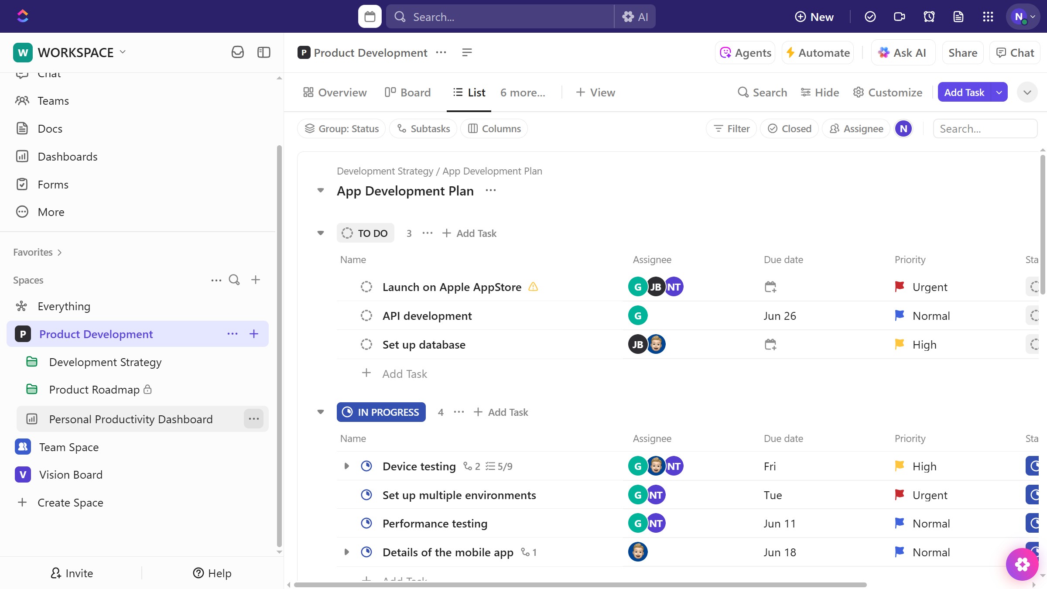Collapse the TO DO group
The image size is (1047, 589).
(x=321, y=233)
